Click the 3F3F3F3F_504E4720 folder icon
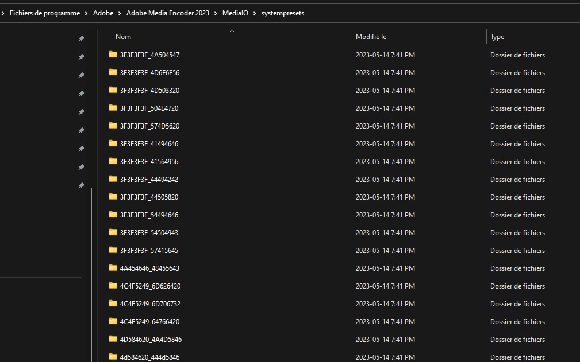 point(113,107)
